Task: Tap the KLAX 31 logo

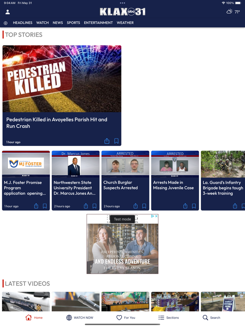Action: tap(122, 12)
